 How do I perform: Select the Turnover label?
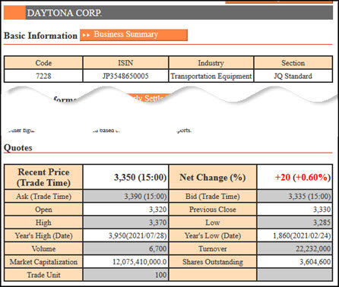pyautogui.click(x=213, y=248)
